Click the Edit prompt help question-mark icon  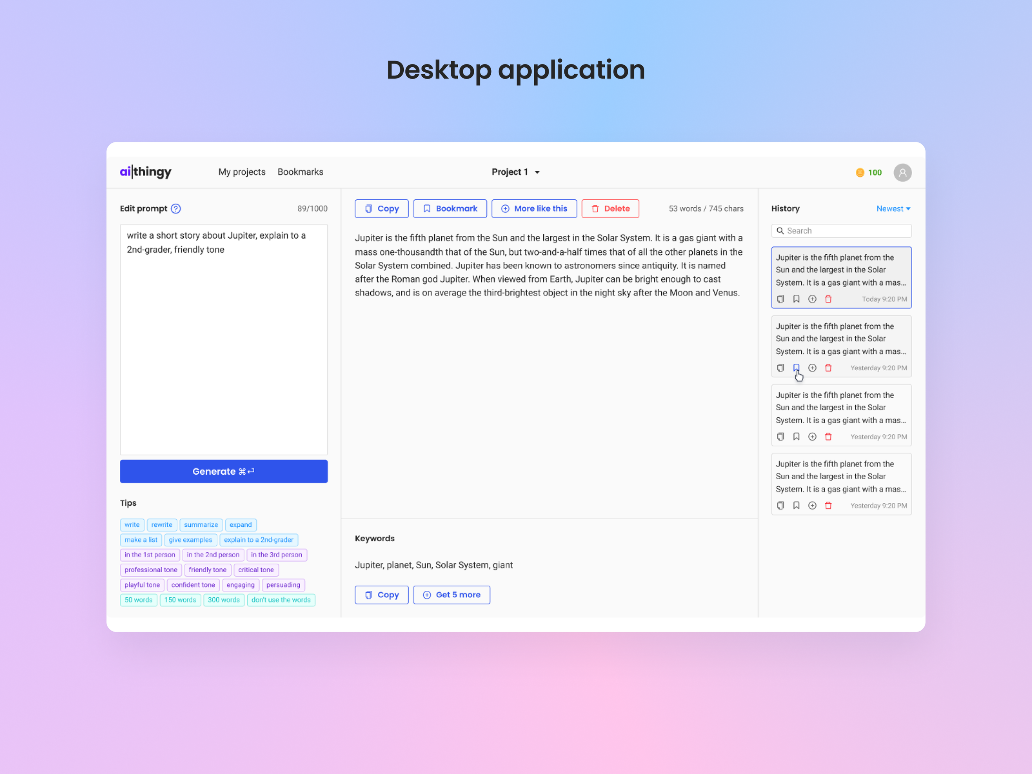[x=176, y=208]
